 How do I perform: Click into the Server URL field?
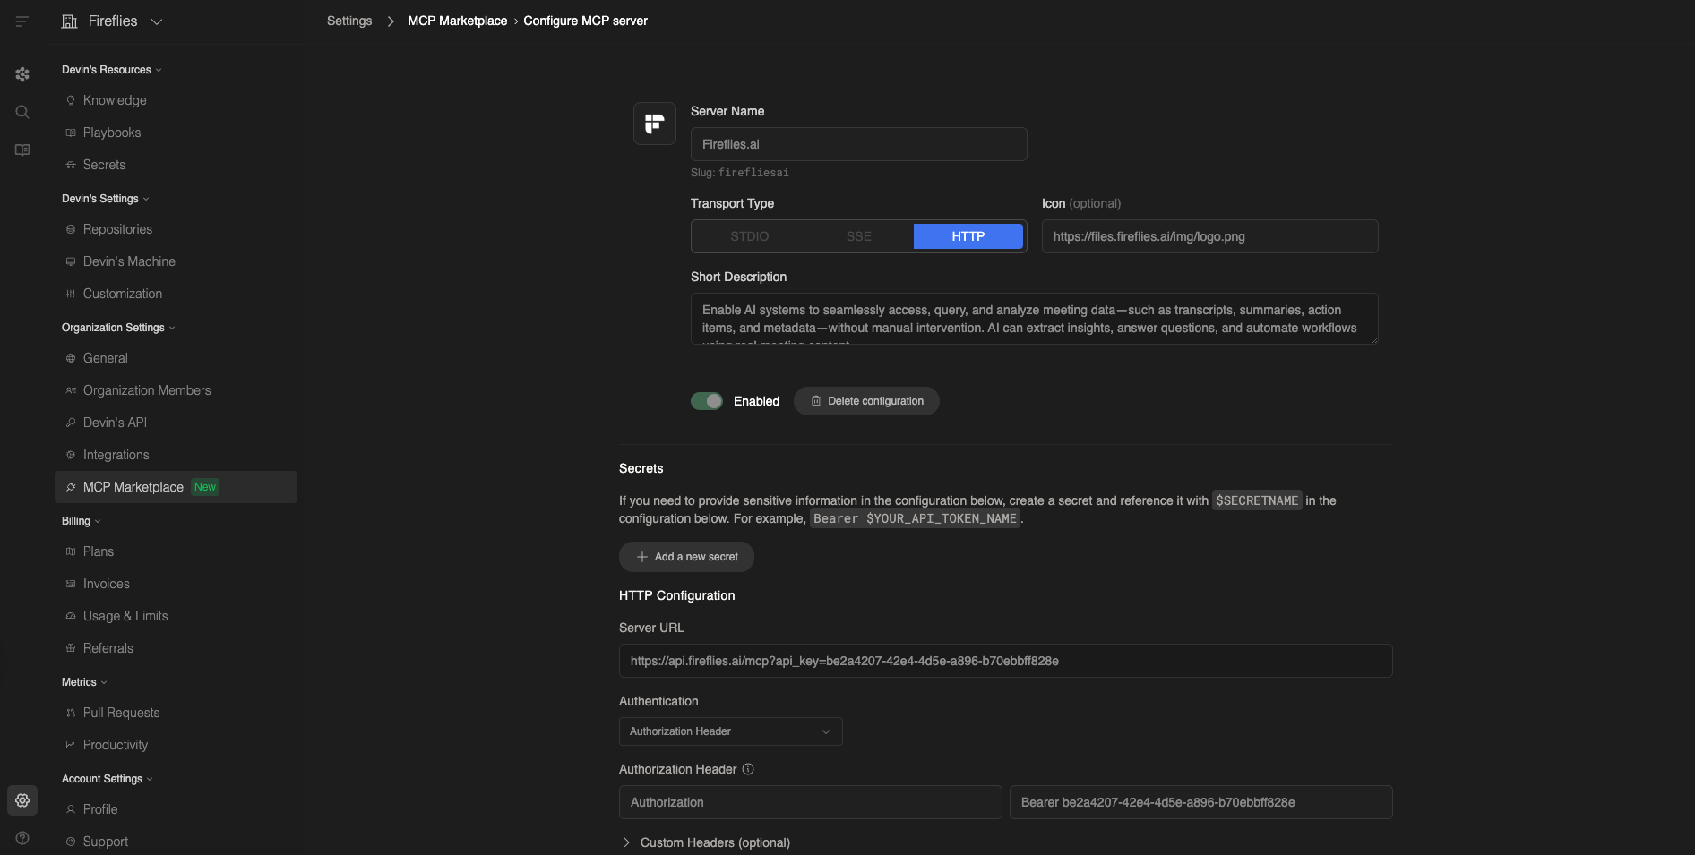point(1005,661)
